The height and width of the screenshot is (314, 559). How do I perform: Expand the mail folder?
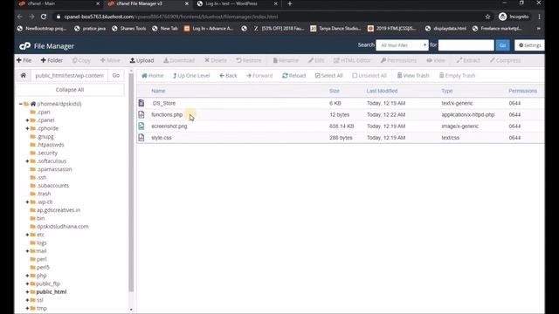[27, 251]
